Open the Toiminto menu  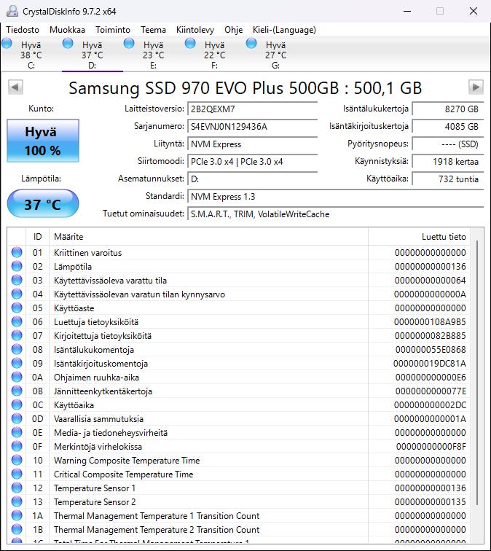click(113, 30)
